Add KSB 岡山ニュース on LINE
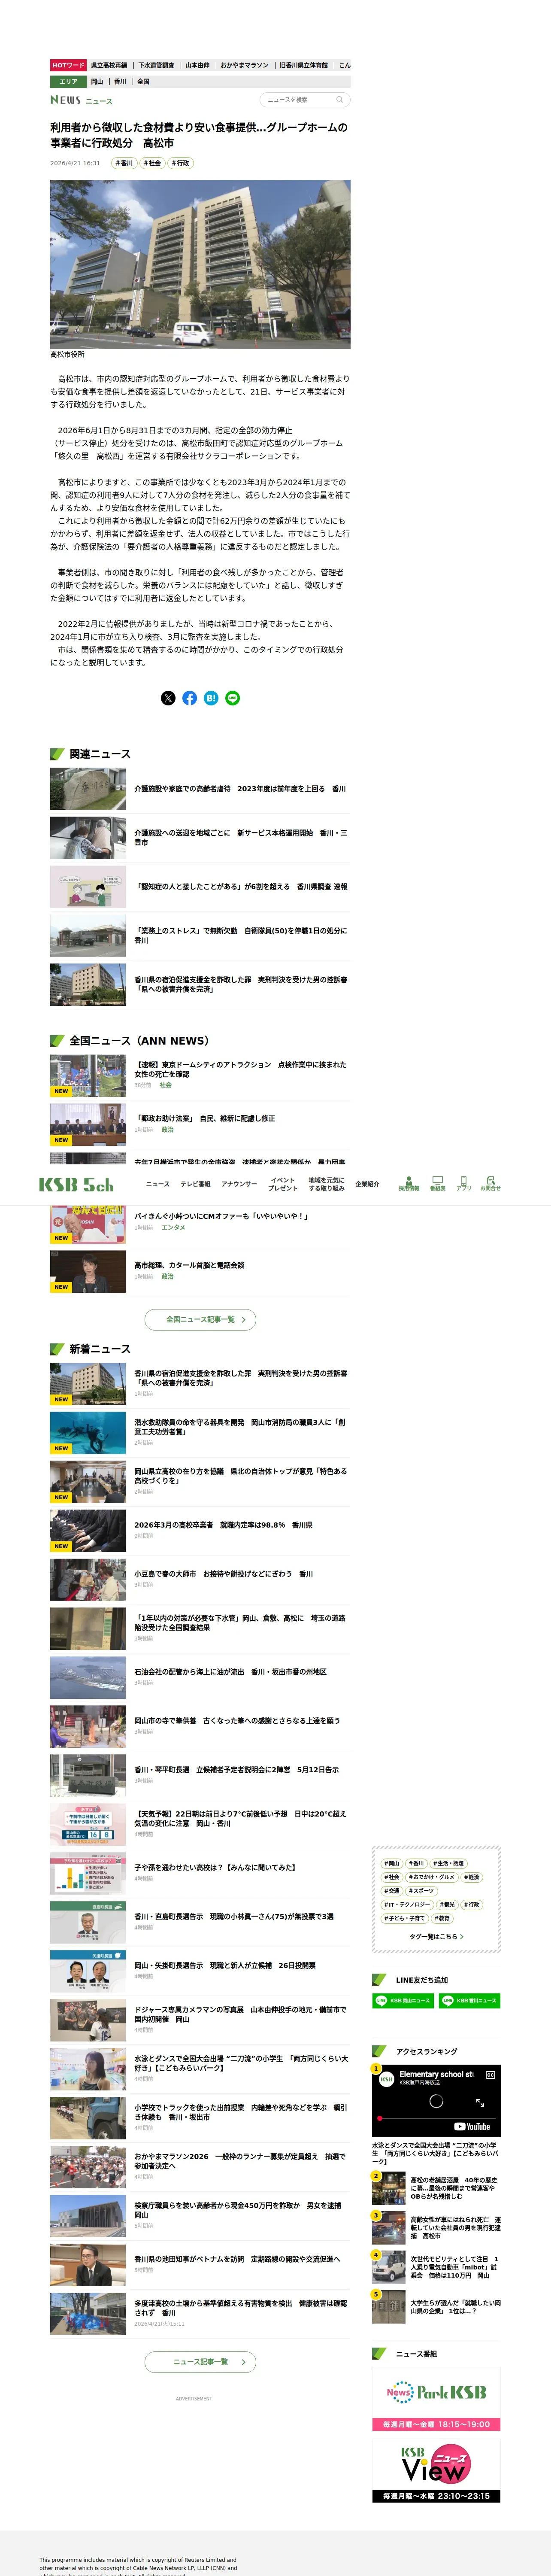The image size is (551, 2576). (402, 2001)
